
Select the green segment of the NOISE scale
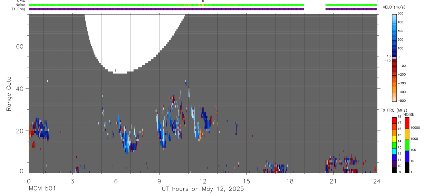point(407,145)
